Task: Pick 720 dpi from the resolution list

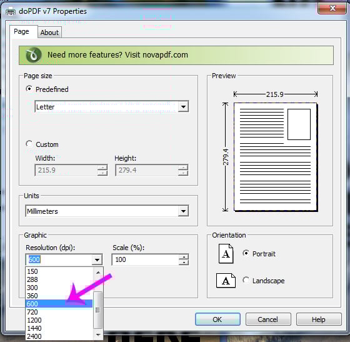Action: [x=59, y=312]
